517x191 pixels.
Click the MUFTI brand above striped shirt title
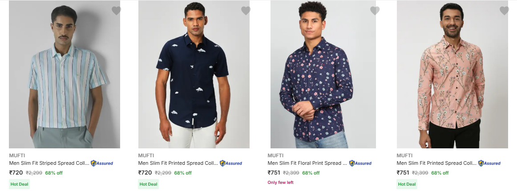click(16, 155)
